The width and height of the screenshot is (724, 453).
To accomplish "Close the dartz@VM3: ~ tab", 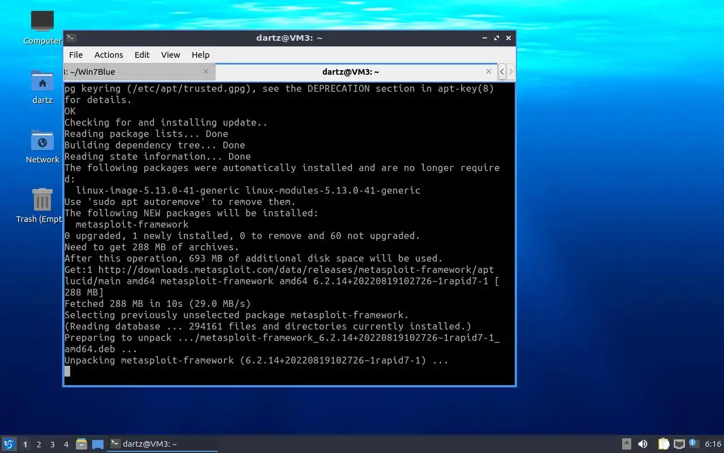I will click(489, 71).
